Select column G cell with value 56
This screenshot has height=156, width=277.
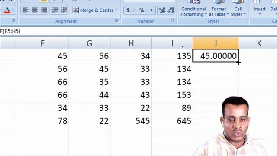(x=90, y=56)
